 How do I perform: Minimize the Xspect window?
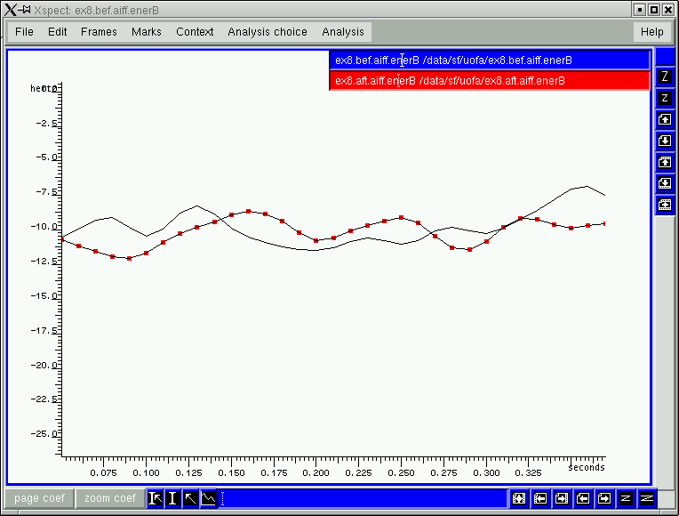point(640,10)
